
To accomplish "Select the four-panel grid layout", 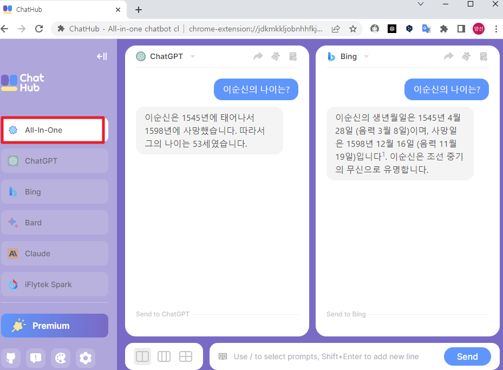I will [x=185, y=356].
